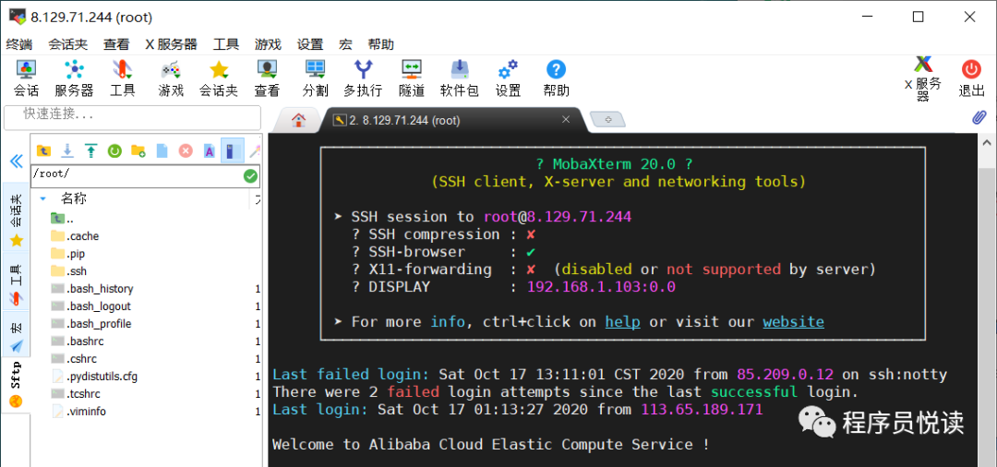This screenshot has width=997, height=467.
Task: Click the 'website' link in terminal banner
Action: [x=794, y=321]
